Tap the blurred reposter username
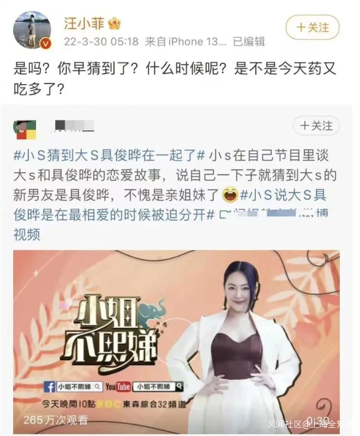The image size is (360, 436). [74, 126]
